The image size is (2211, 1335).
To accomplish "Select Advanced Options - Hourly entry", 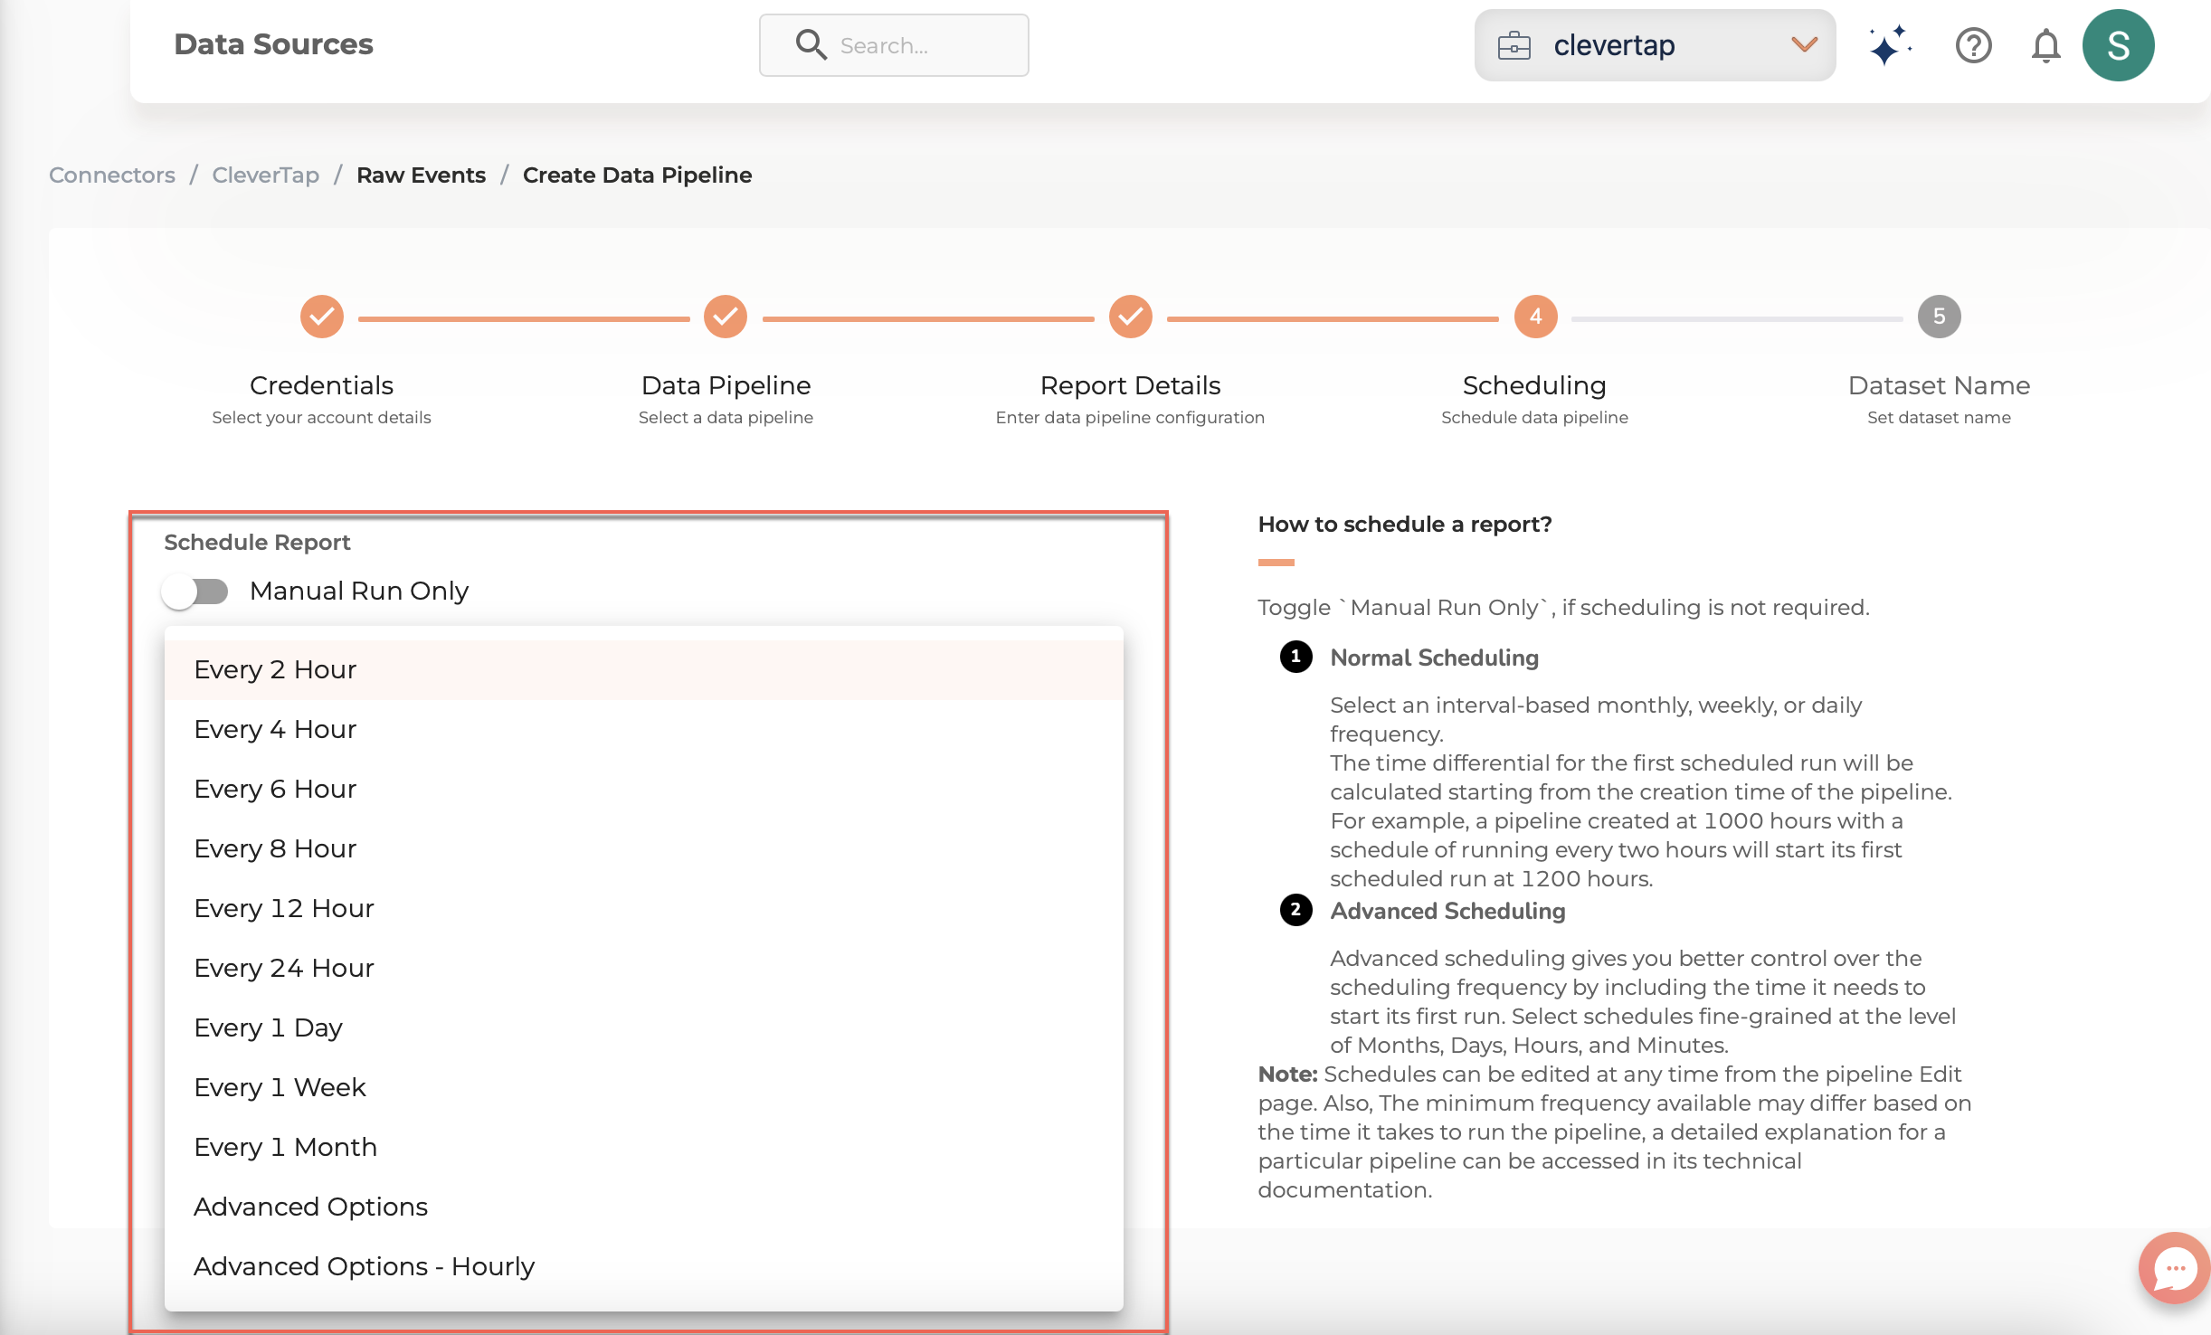I will [x=364, y=1266].
